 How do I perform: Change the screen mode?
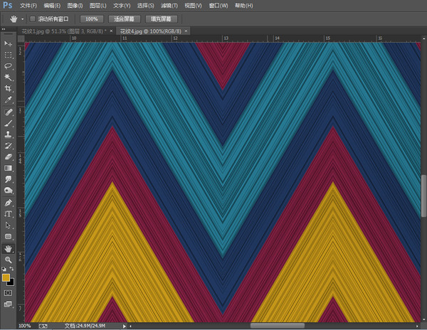click(x=8, y=304)
